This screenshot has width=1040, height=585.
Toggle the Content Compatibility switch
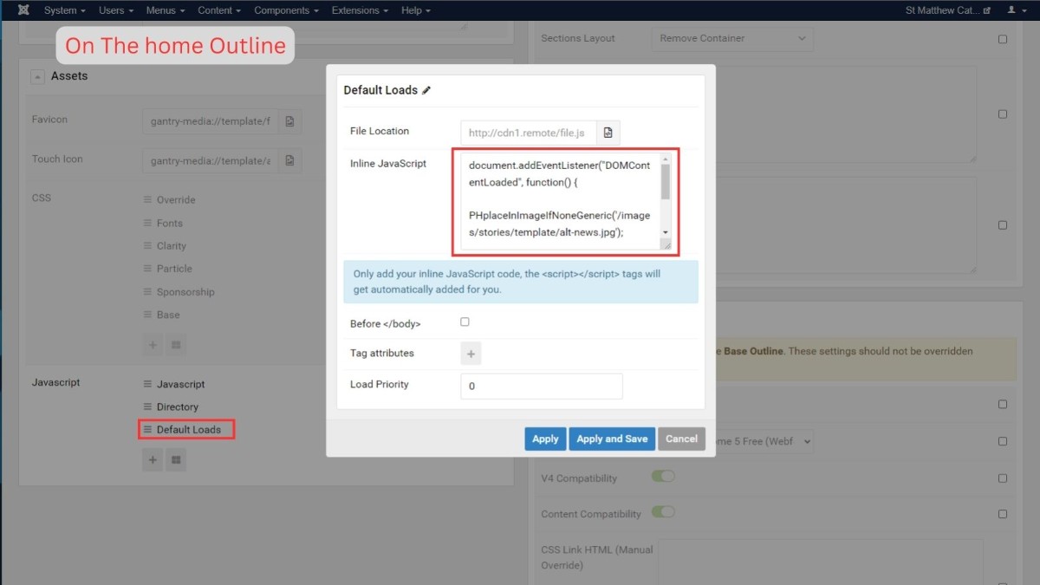click(x=663, y=511)
